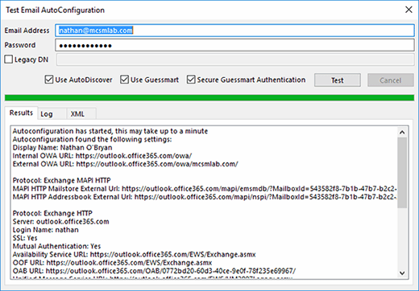Image resolution: width=419 pixels, height=291 pixels.
Task: Click the MAPI HTTP Addressbook External Url line
Action: point(205,197)
